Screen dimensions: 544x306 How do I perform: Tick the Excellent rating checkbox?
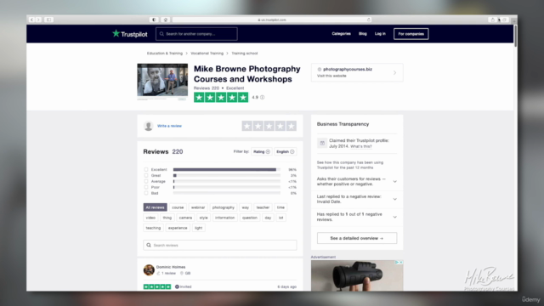(146, 170)
